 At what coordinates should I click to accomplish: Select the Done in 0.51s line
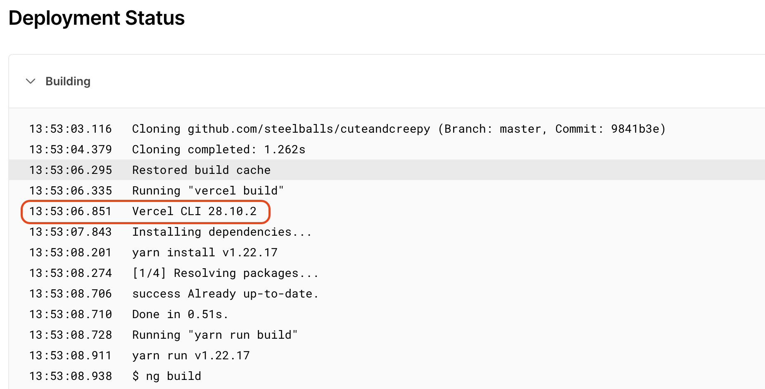pos(387,314)
